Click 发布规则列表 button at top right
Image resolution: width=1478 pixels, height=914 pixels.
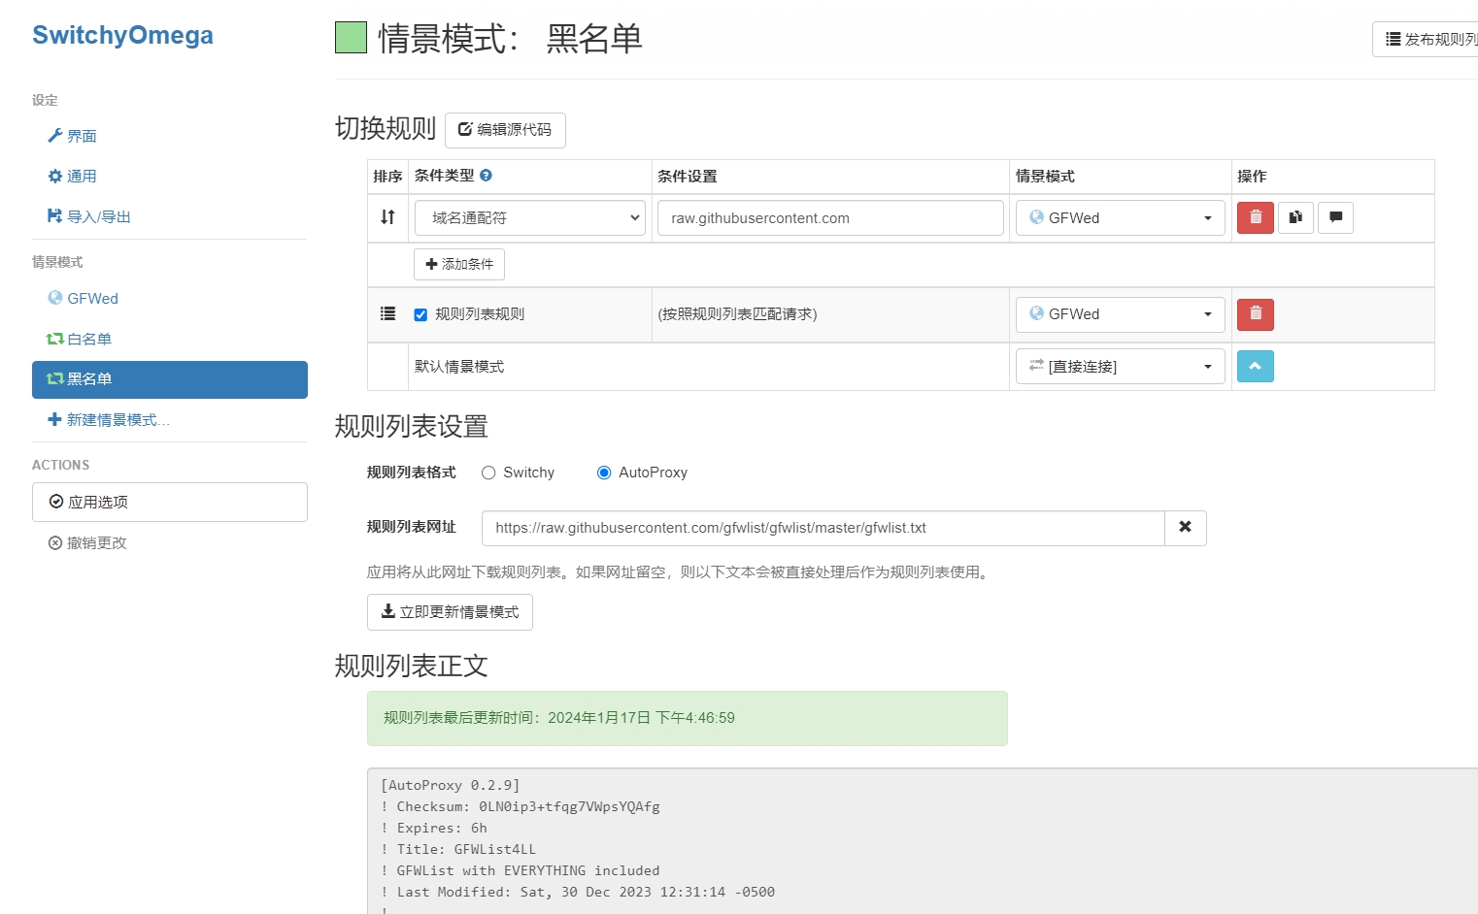click(1426, 39)
